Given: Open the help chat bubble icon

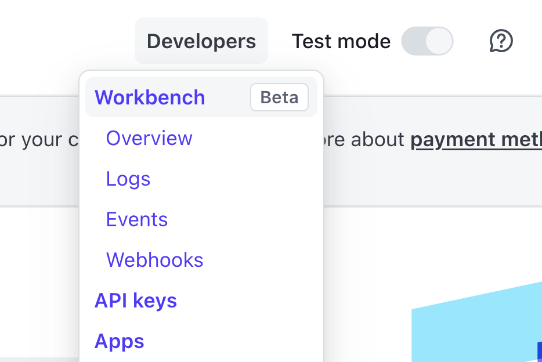Looking at the screenshot, I should click(x=501, y=41).
